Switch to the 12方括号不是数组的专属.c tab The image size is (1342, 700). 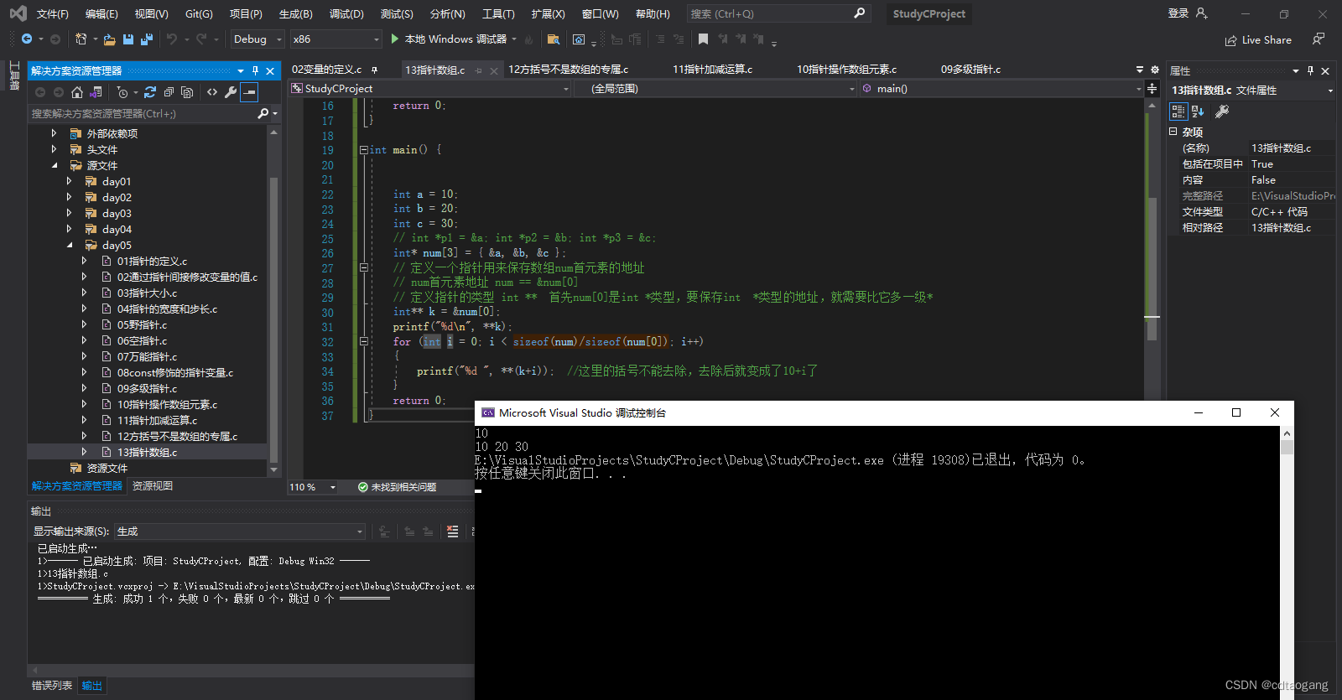[x=568, y=70]
